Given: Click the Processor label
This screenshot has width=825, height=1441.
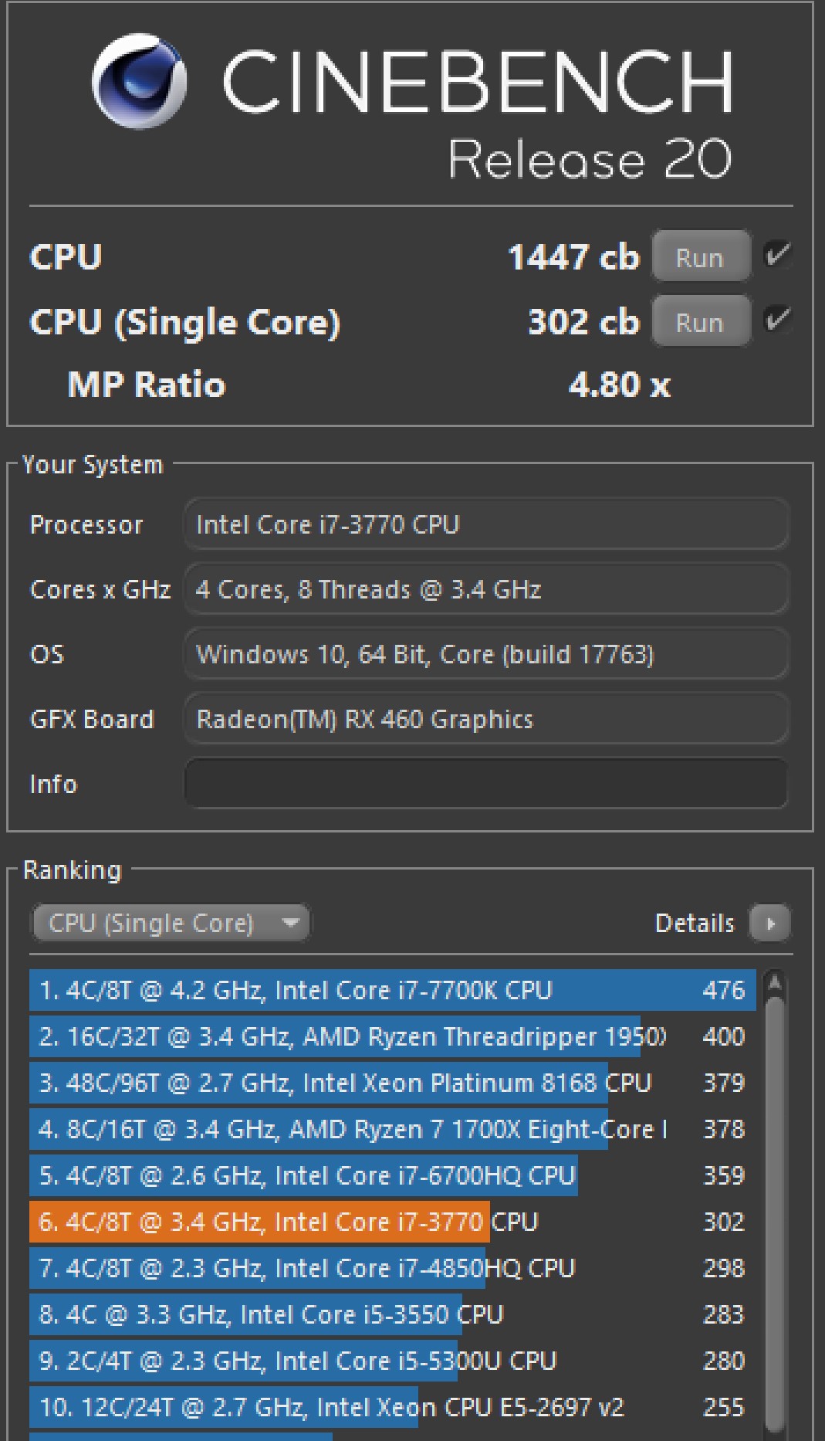Looking at the screenshot, I should pyautogui.click(x=86, y=525).
